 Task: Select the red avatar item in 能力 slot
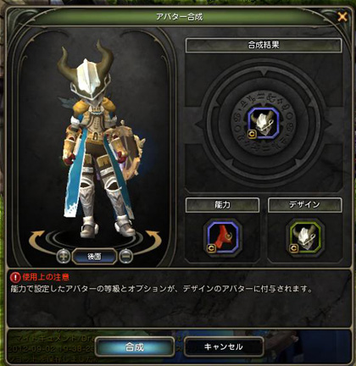(x=223, y=237)
